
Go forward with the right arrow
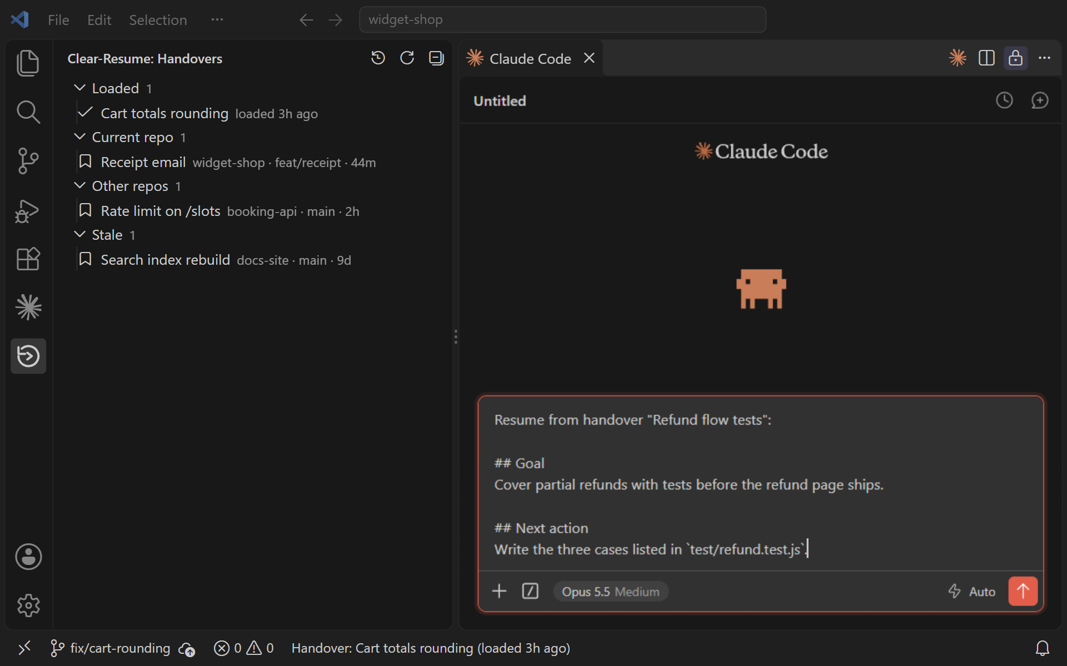[335, 20]
